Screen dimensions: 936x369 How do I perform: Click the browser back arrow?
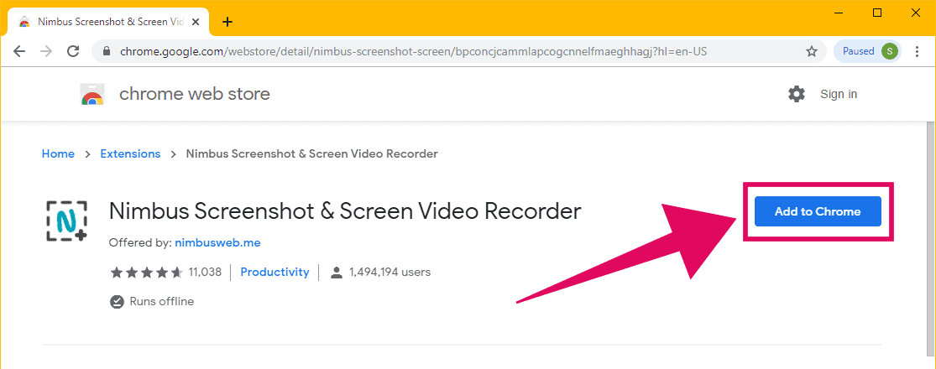point(19,51)
